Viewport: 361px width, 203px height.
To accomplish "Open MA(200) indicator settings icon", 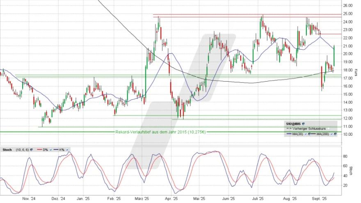I will pyautogui.click(x=335, y=134).
